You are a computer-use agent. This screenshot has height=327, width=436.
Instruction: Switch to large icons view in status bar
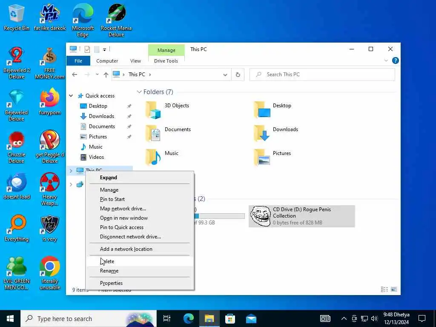(x=394, y=290)
